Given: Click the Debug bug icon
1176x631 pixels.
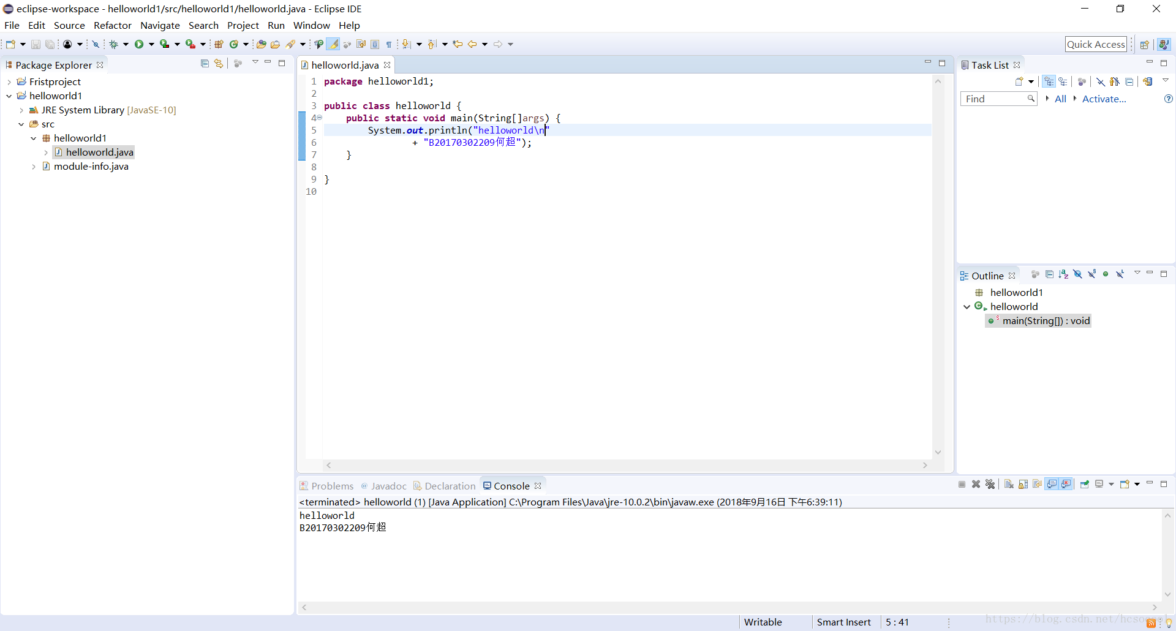Looking at the screenshot, I should click(114, 44).
